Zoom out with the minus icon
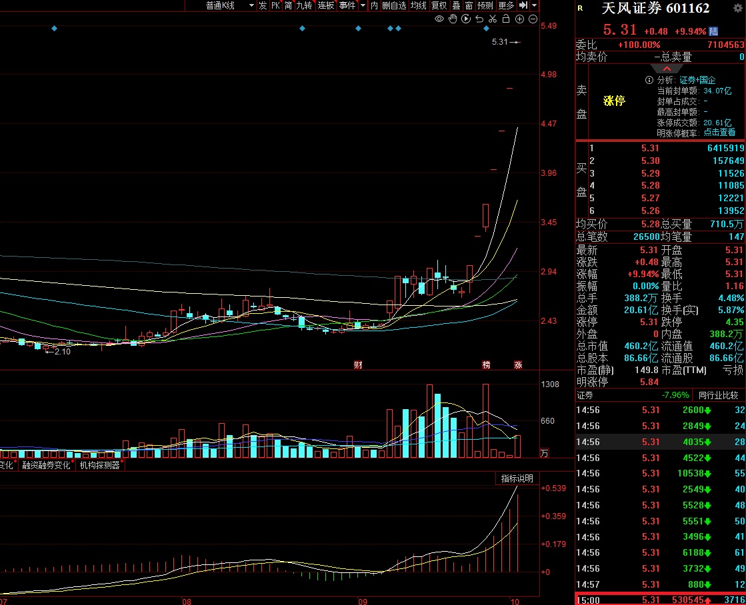The height and width of the screenshot is (605, 746). point(533,19)
